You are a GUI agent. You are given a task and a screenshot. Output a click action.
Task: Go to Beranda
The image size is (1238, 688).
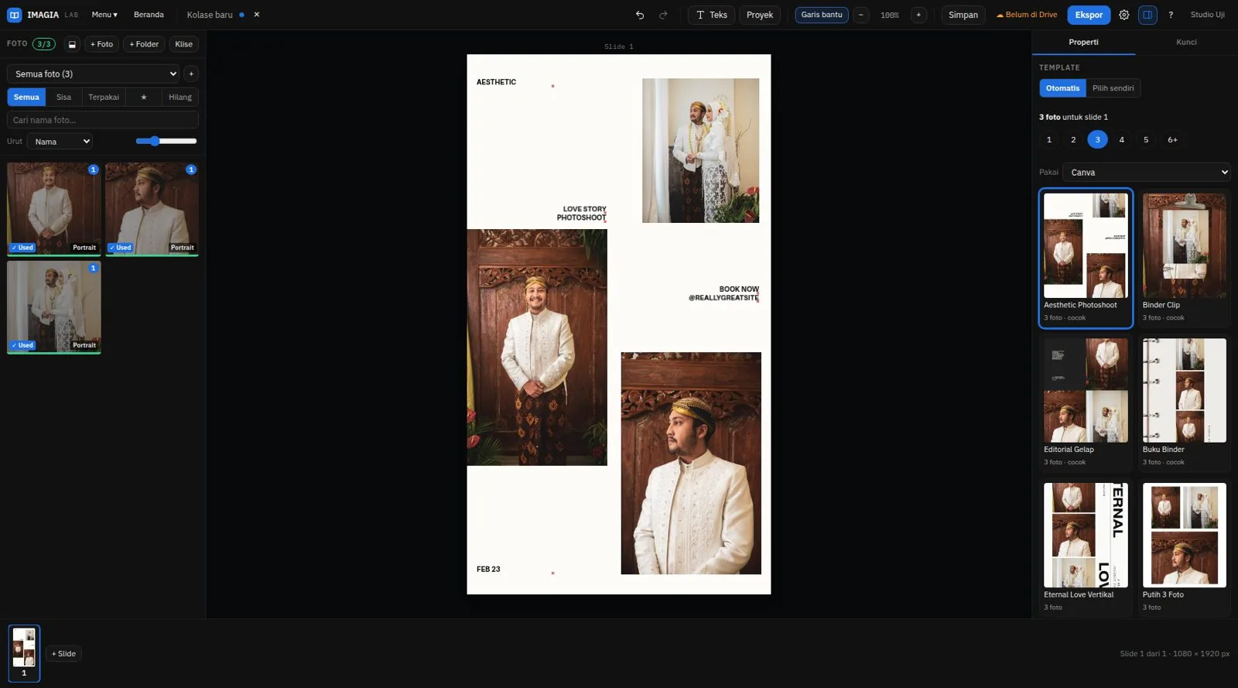[149, 15]
